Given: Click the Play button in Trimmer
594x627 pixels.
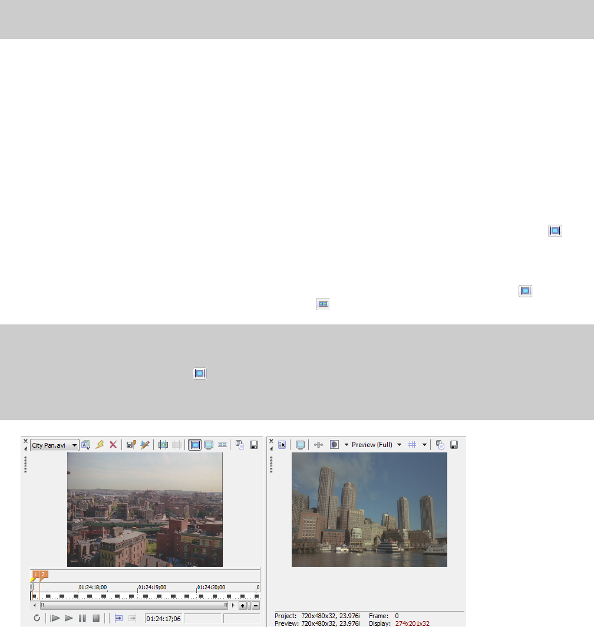Looking at the screenshot, I should (69, 618).
